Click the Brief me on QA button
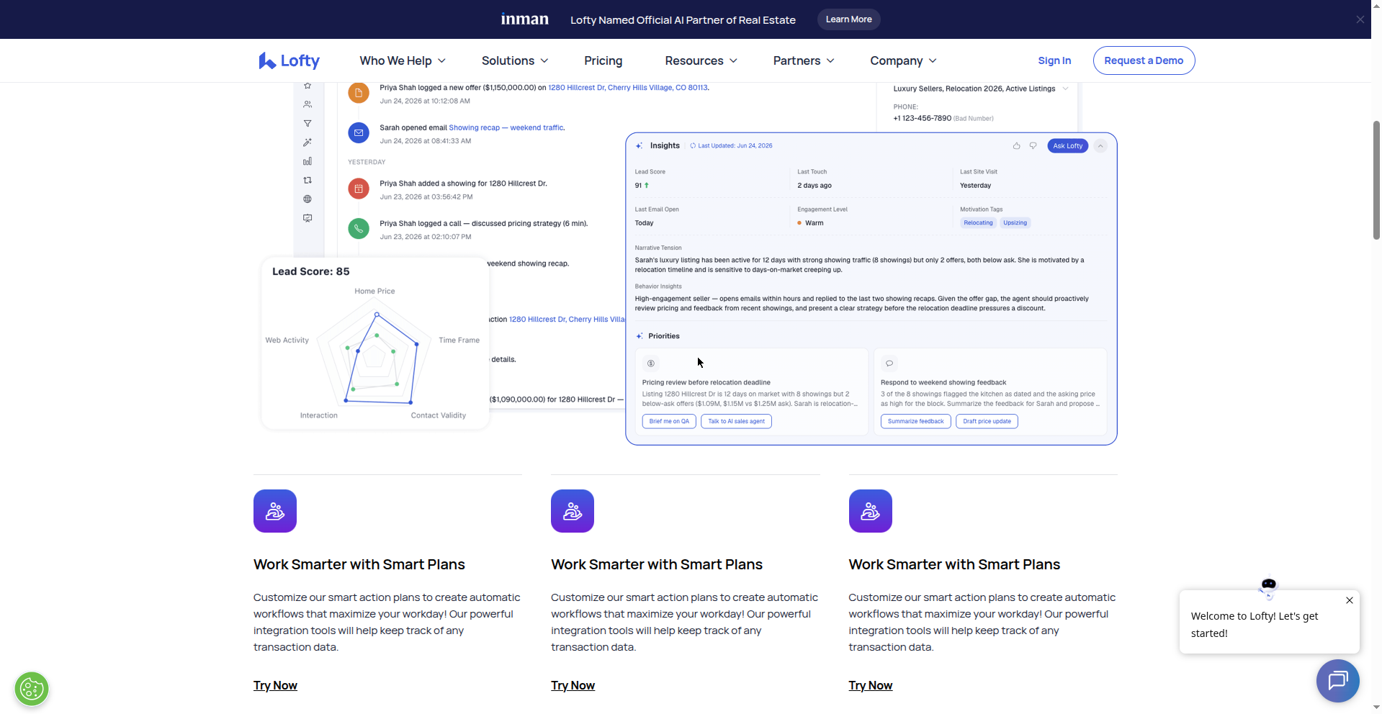 669,421
